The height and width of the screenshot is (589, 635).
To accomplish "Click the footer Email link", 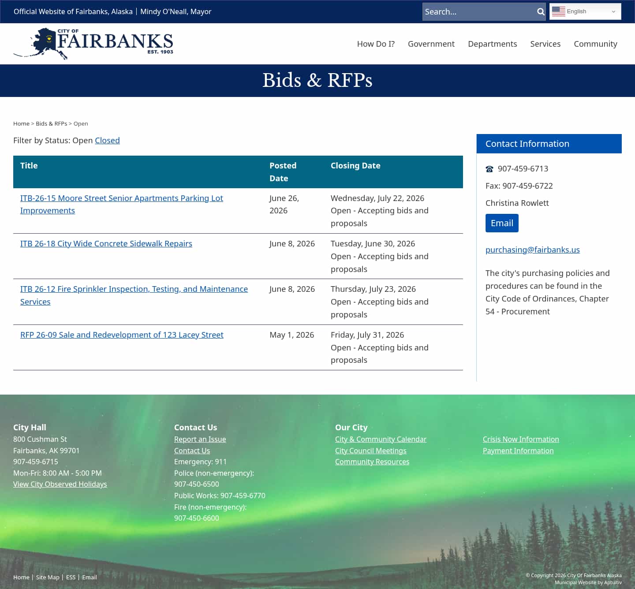I will (x=90, y=578).
